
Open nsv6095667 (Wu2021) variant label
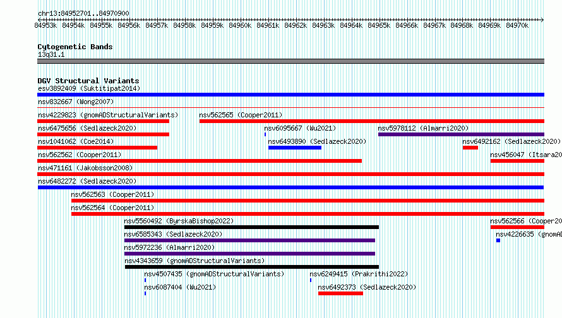pos(300,128)
